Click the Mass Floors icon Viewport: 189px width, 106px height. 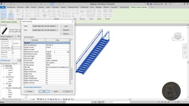pyautogui.click(x=110, y=13)
